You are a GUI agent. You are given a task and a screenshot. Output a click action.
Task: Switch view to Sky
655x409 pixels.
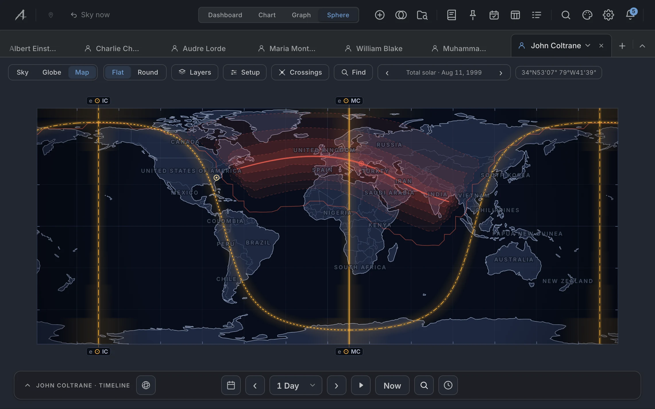(22, 72)
